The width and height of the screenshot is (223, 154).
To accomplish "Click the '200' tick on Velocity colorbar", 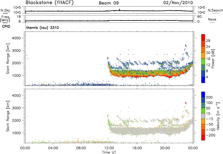I will (x=209, y=97).
